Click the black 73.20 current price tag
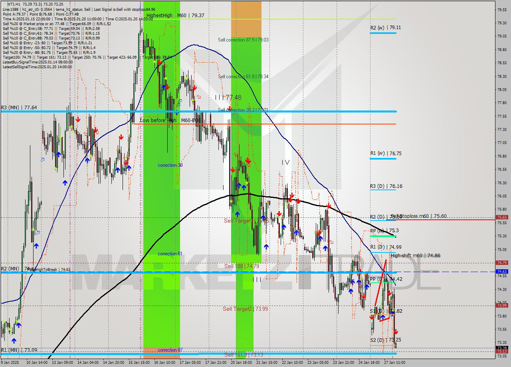Image resolution: width=511 pixels, height=367 pixels. [502, 347]
